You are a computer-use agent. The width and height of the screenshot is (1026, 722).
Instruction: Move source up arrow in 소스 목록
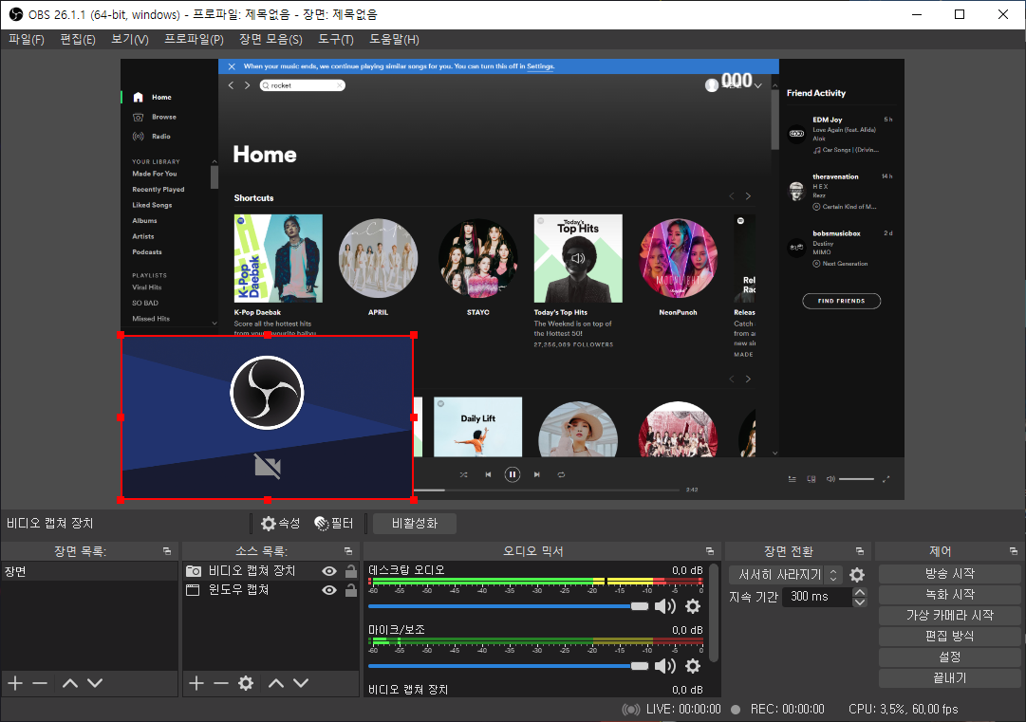276,683
